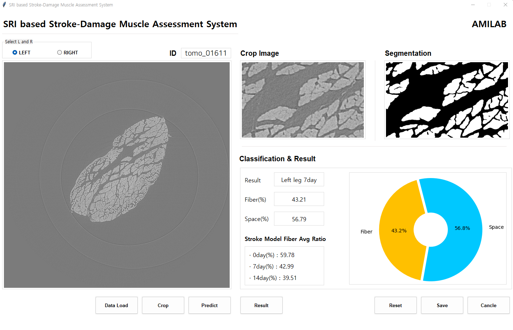Image resolution: width=513 pixels, height=330 pixels.
Task: Click the ID field showing tomo_01611
Action: tap(206, 53)
